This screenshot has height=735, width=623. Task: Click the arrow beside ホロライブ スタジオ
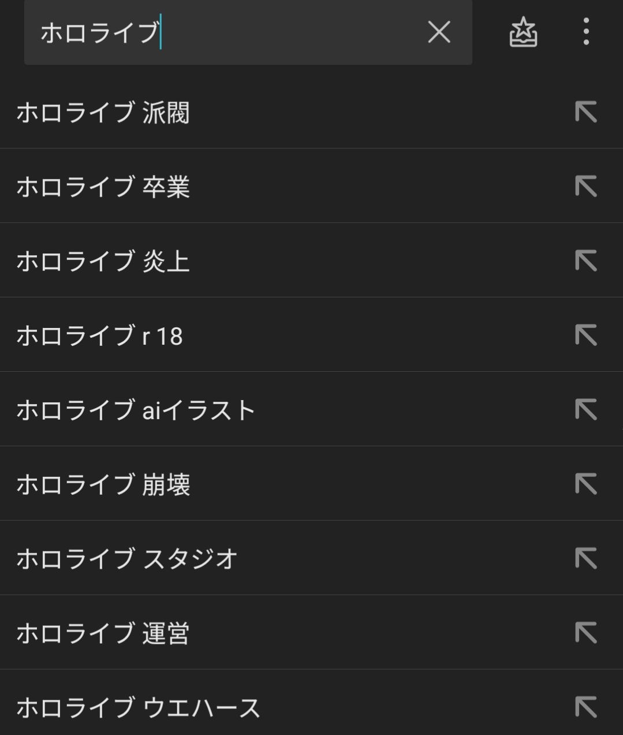[x=585, y=558]
